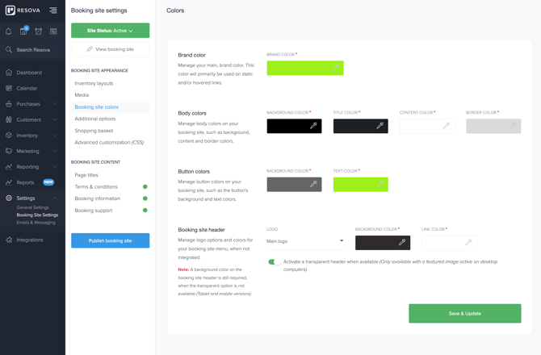This screenshot has height=355, width=541.
Task: Click the Reports chart icon
Action: pos(9,182)
